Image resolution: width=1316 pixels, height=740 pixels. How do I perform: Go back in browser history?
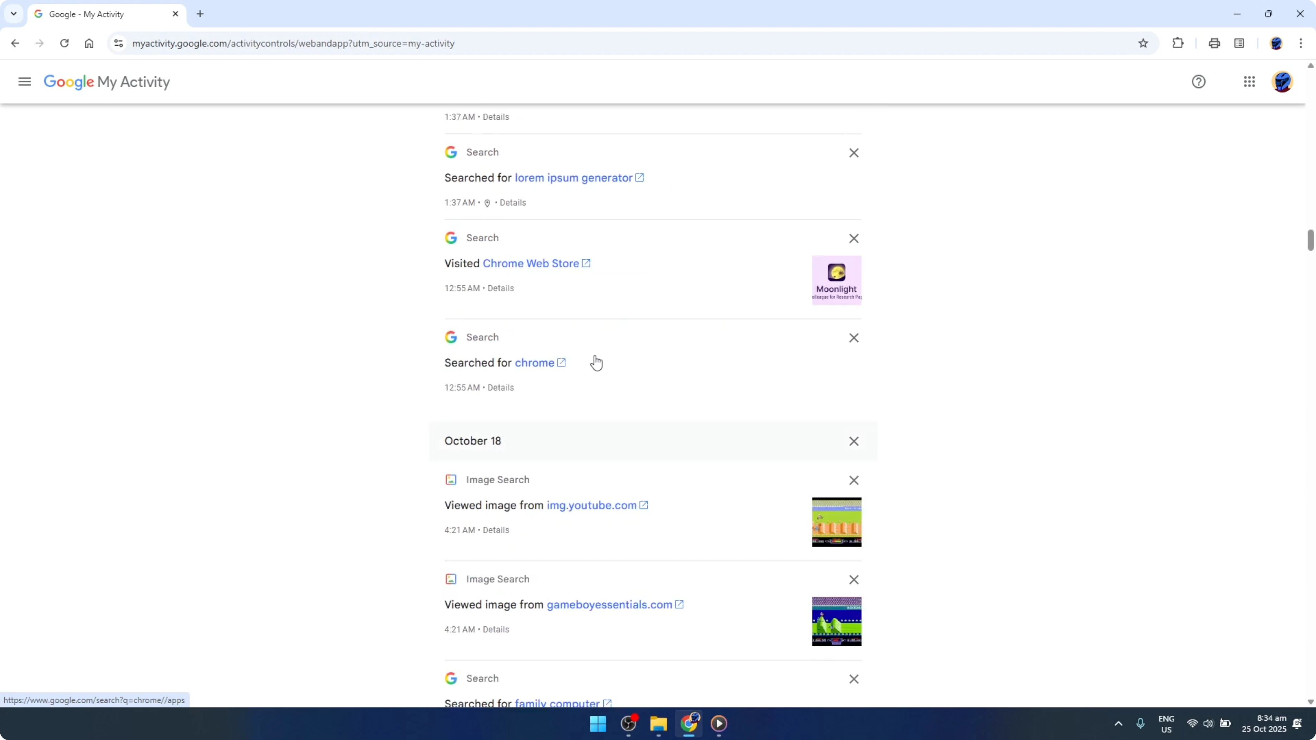15,43
